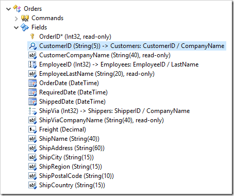The image size is (234, 196).
Task: Click the text icon for ShipCountry
Action: [32, 185]
